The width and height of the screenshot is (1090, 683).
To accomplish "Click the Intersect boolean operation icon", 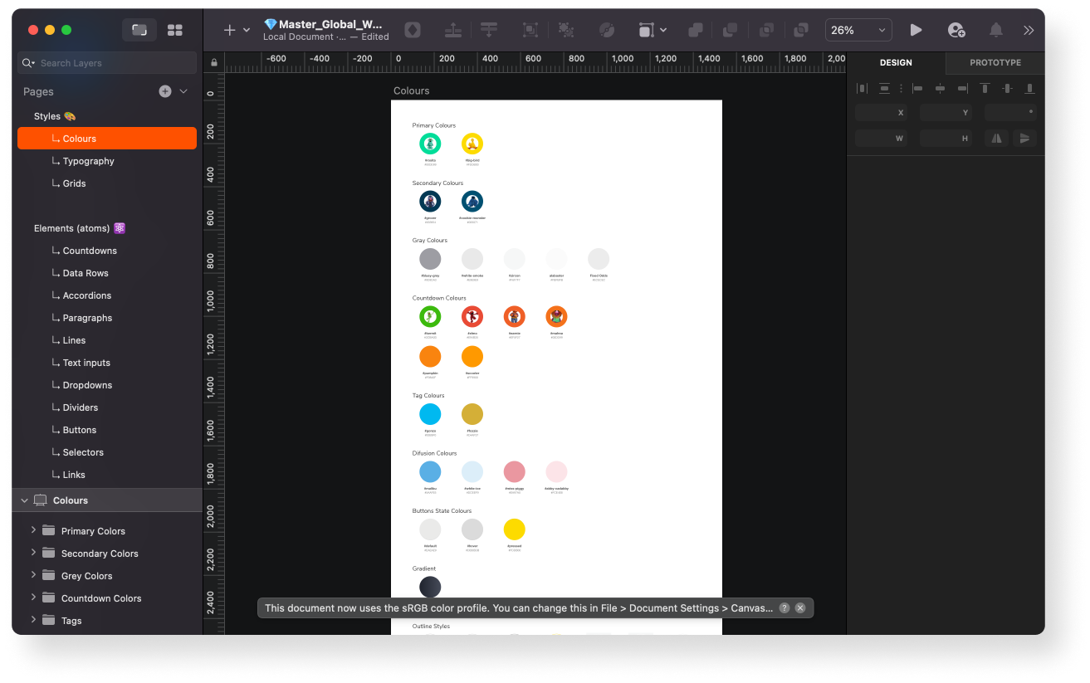I will pyautogui.click(x=767, y=30).
